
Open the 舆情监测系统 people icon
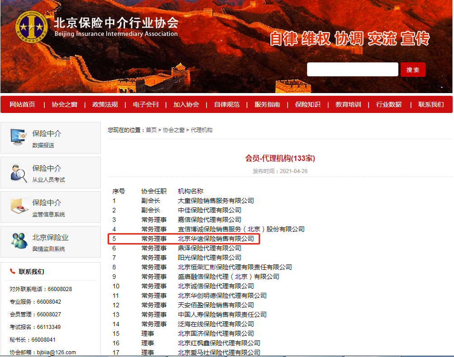coord(19,241)
